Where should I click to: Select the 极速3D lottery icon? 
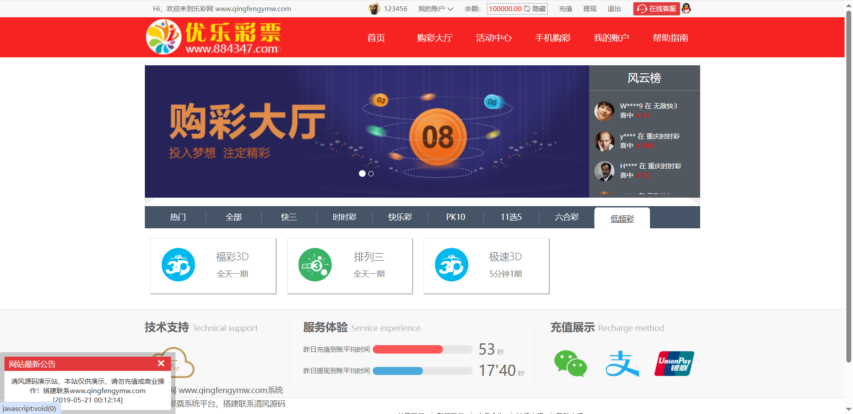(x=451, y=265)
